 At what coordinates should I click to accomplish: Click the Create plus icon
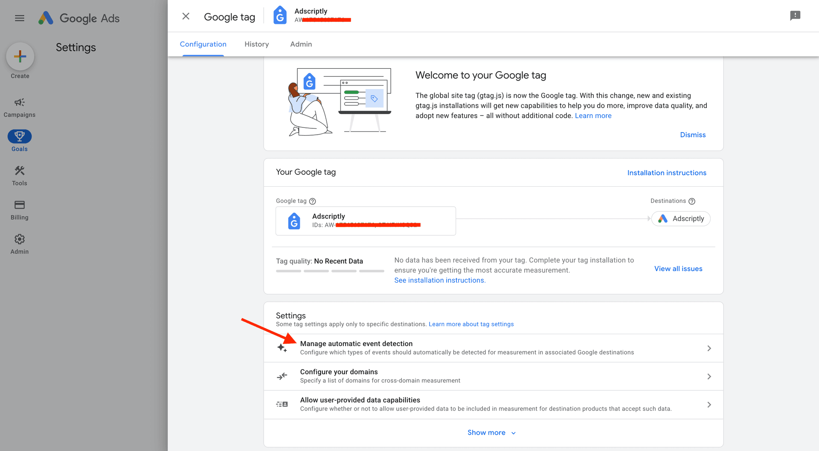pos(20,56)
